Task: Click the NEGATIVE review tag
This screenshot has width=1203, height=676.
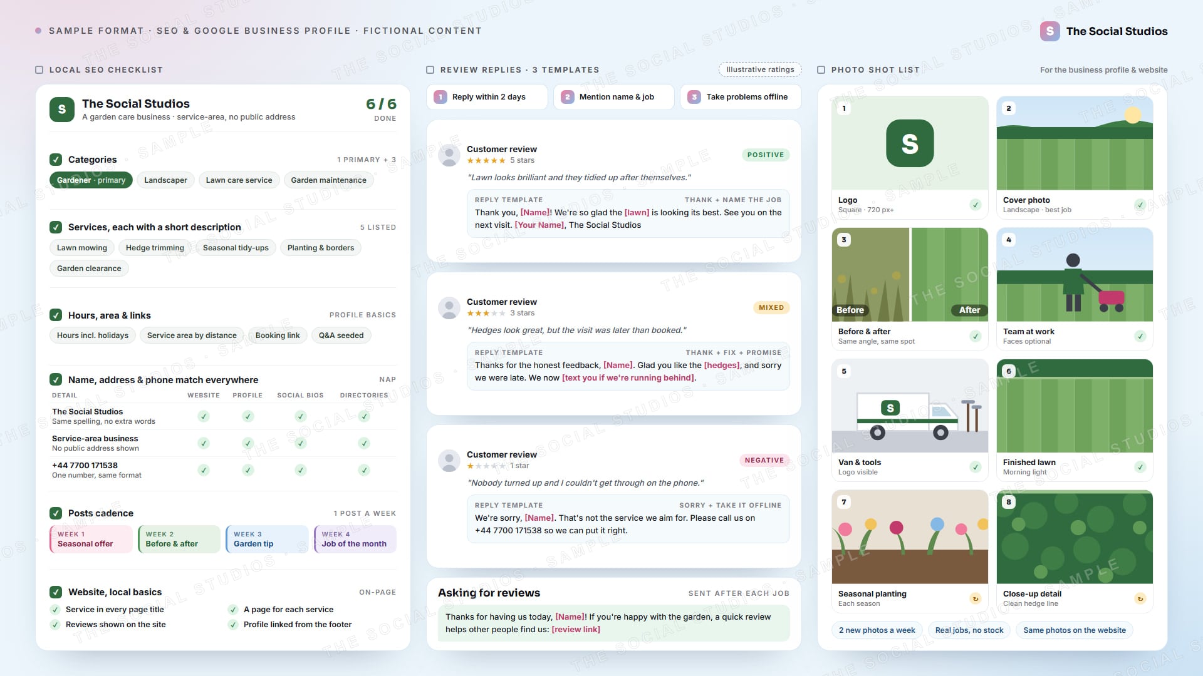Action: click(764, 460)
